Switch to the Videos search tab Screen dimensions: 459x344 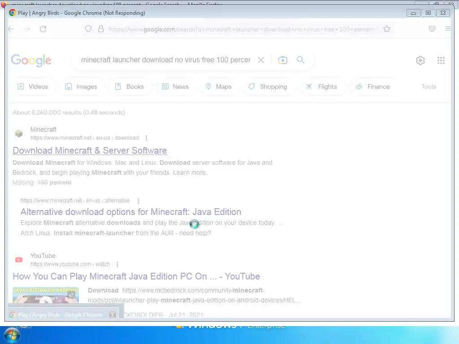click(x=33, y=86)
